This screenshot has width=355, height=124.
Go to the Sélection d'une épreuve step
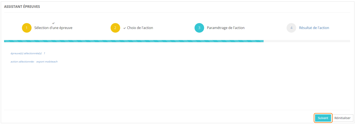(x=55, y=28)
